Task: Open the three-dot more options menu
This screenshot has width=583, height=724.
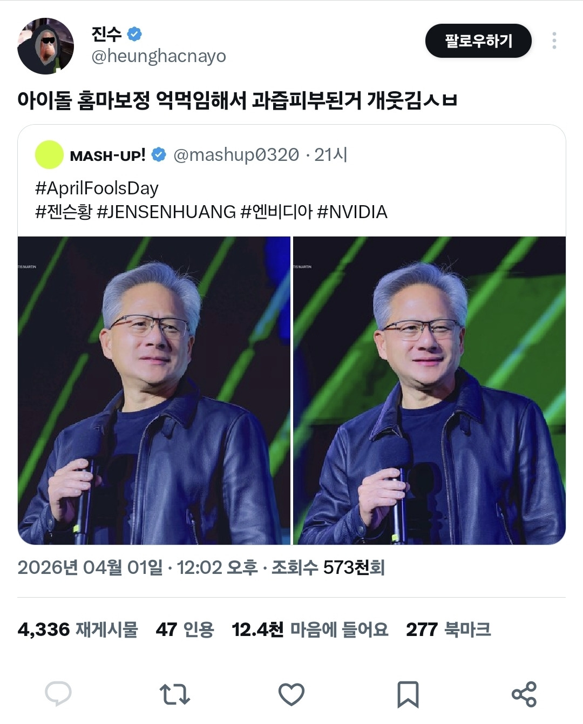Action: [x=554, y=40]
